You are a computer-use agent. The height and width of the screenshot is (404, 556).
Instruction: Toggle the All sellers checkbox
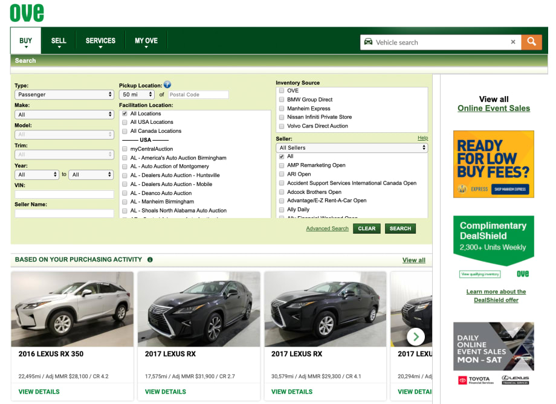point(282,156)
